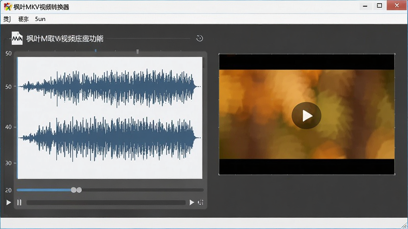
Task: Click the colorful app logo in title bar
Action: tap(8, 6)
